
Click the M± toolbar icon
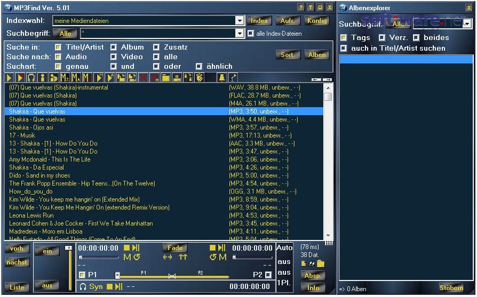click(x=65, y=78)
